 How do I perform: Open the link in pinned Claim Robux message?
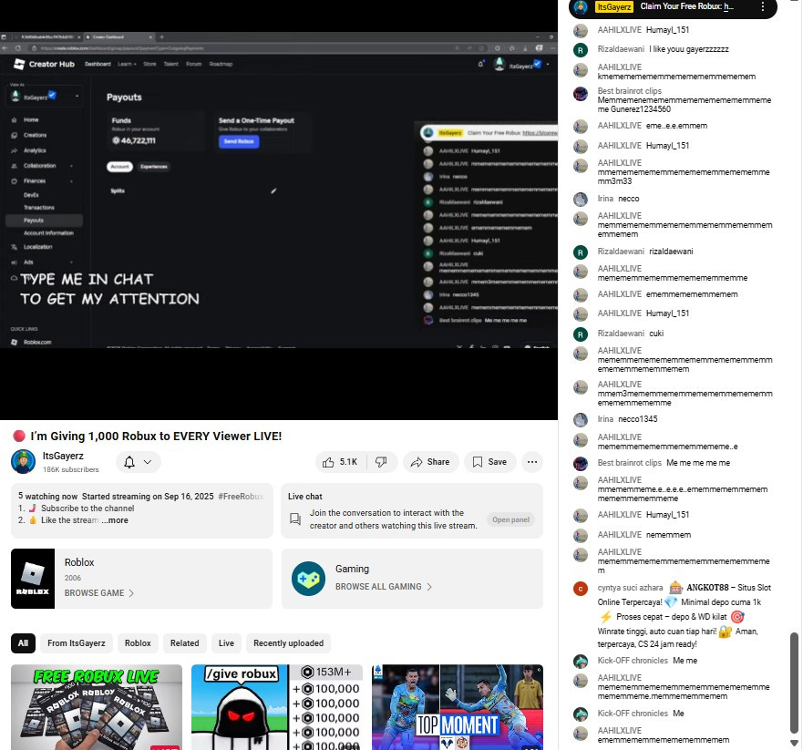click(x=729, y=6)
